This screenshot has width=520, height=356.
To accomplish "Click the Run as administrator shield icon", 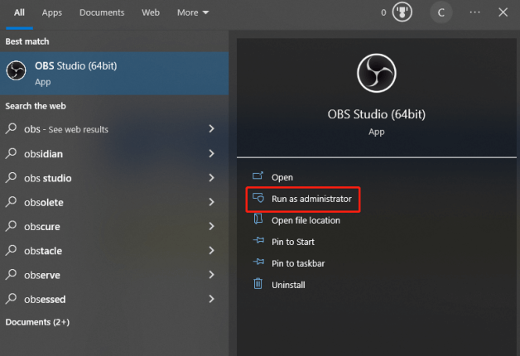I will (258, 198).
